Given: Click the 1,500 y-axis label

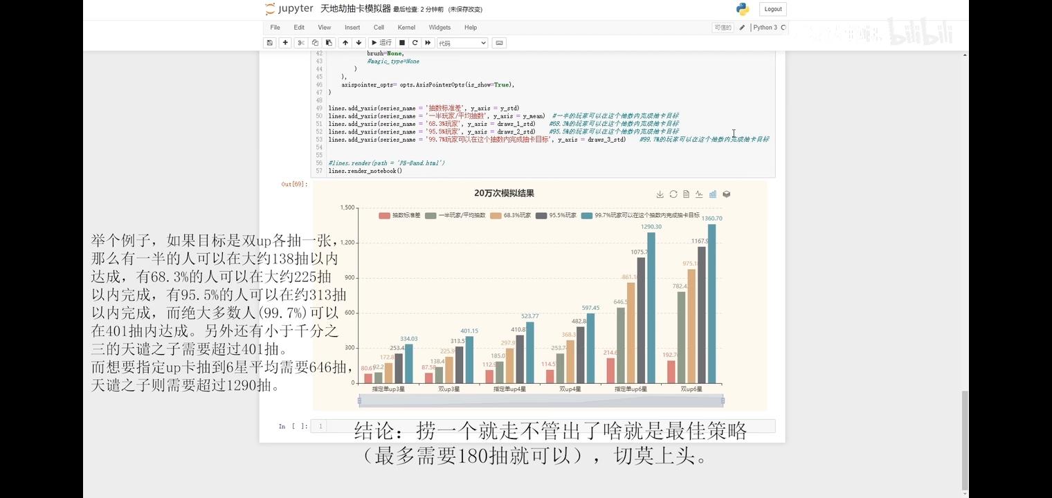Looking at the screenshot, I should tap(347, 207).
